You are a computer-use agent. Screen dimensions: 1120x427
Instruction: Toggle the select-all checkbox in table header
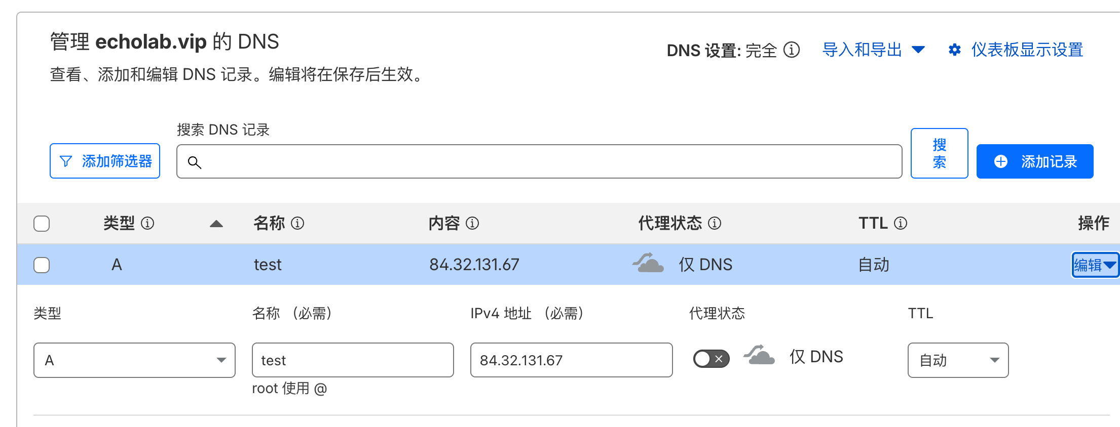42,224
